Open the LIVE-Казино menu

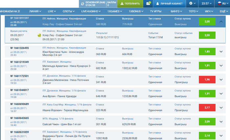click(x=91, y=11)
